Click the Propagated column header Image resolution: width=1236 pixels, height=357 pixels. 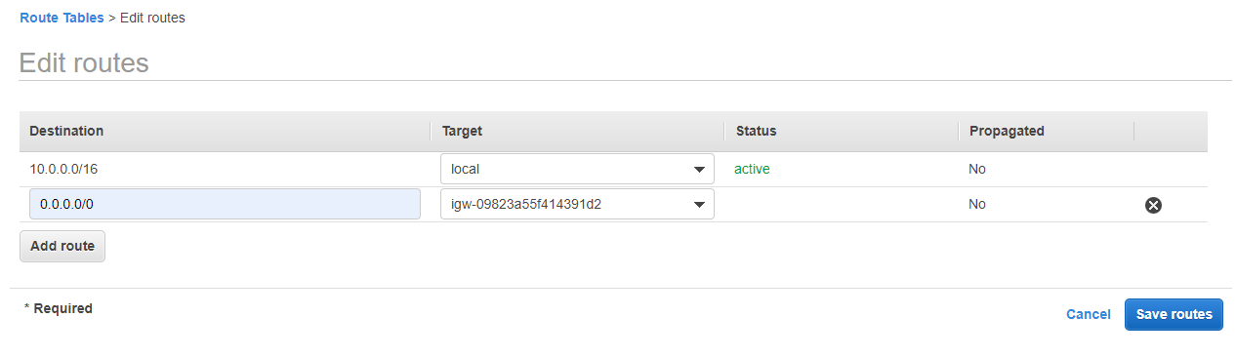(x=1007, y=131)
